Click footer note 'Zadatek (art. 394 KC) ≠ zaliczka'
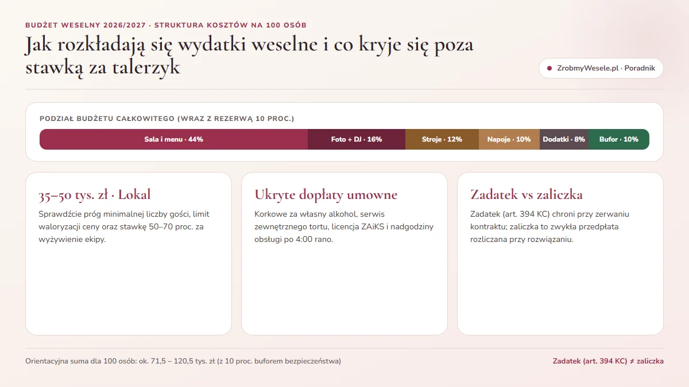This screenshot has width=689, height=387. [x=608, y=361]
